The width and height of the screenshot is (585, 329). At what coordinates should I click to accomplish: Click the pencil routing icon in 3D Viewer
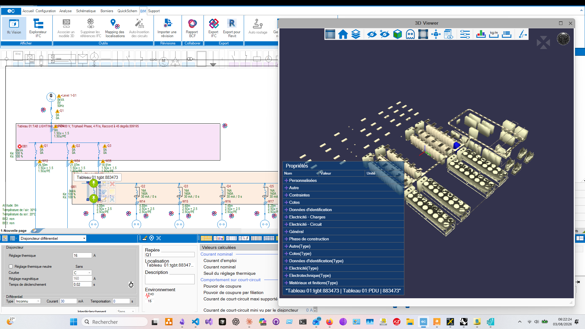point(523,34)
